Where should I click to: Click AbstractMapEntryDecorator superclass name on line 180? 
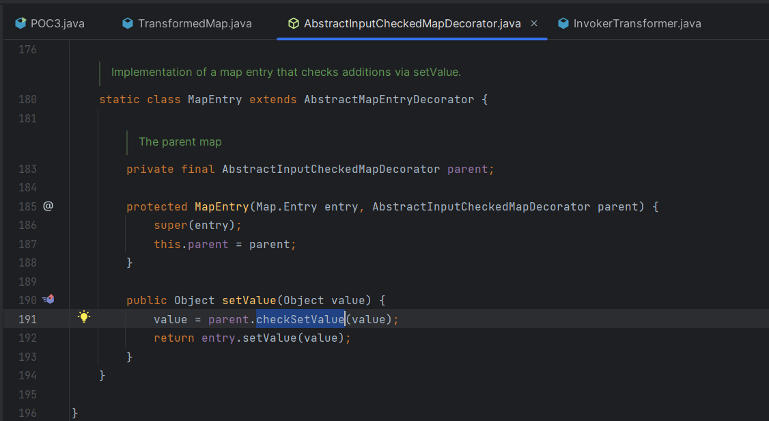[x=389, y=99]
